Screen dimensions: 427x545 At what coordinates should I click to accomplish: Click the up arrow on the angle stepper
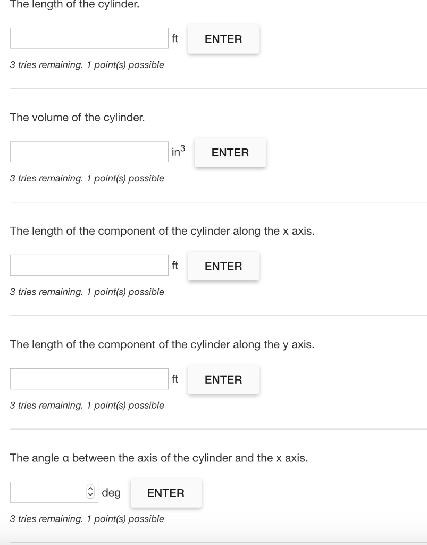89,489
